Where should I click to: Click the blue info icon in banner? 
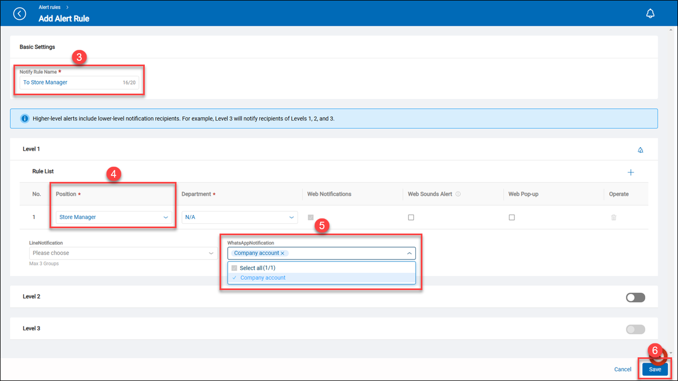(25, 118)
